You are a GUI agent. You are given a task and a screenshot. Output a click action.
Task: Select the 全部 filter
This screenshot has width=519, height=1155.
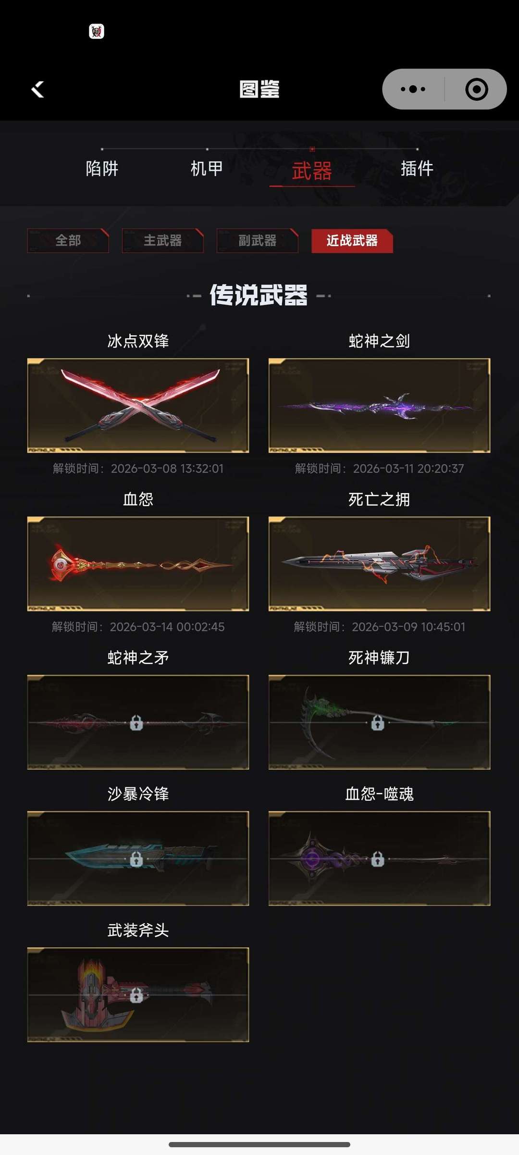pyautogui.click(x=68, y=240)
